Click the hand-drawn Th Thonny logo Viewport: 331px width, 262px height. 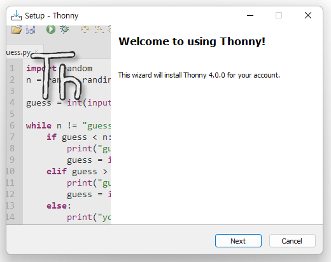coord(56,75)
